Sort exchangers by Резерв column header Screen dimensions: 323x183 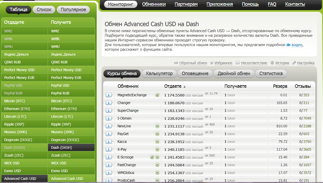pyautogui.click(x=280, y=86)
